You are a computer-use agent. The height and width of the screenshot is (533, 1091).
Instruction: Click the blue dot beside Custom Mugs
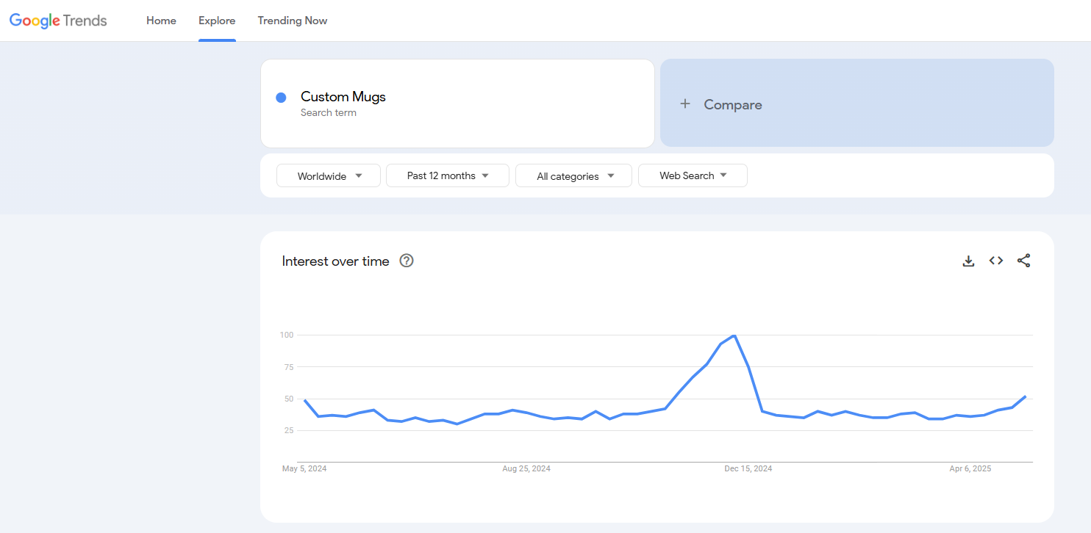tap(281, 98)
